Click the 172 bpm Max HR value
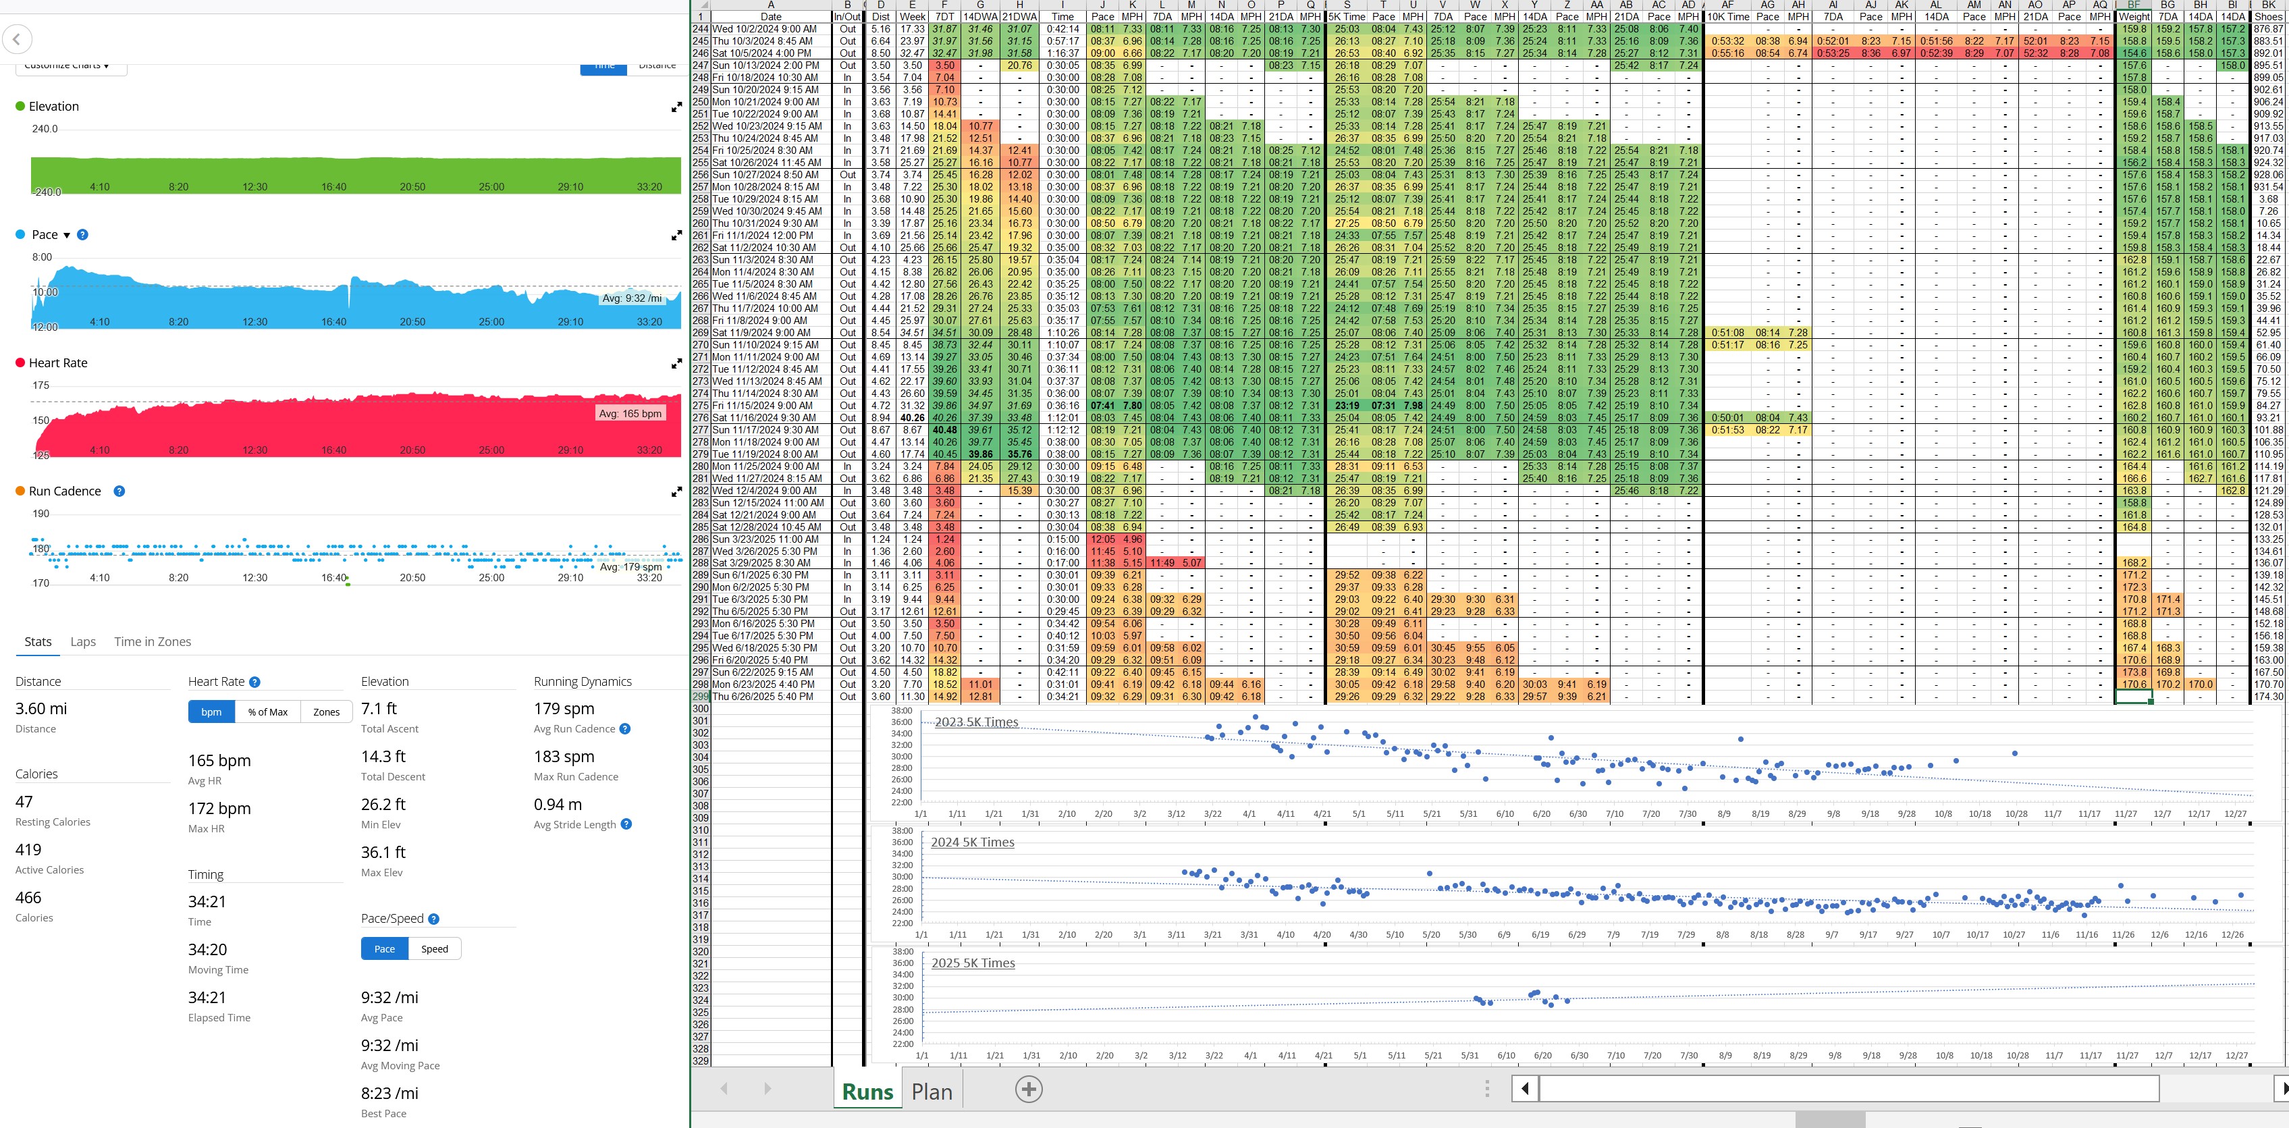Viewport: 2289px width, 1128px height. click(x=219, y=808)
